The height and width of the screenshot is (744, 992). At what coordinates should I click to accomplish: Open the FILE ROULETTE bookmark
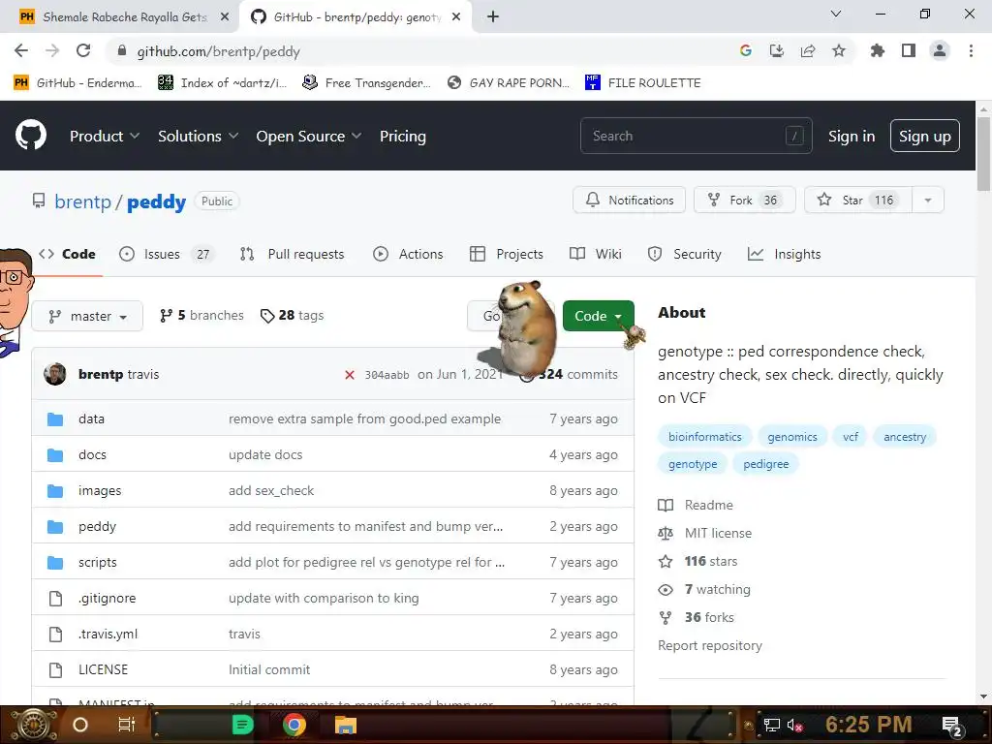tap(643, 82)
